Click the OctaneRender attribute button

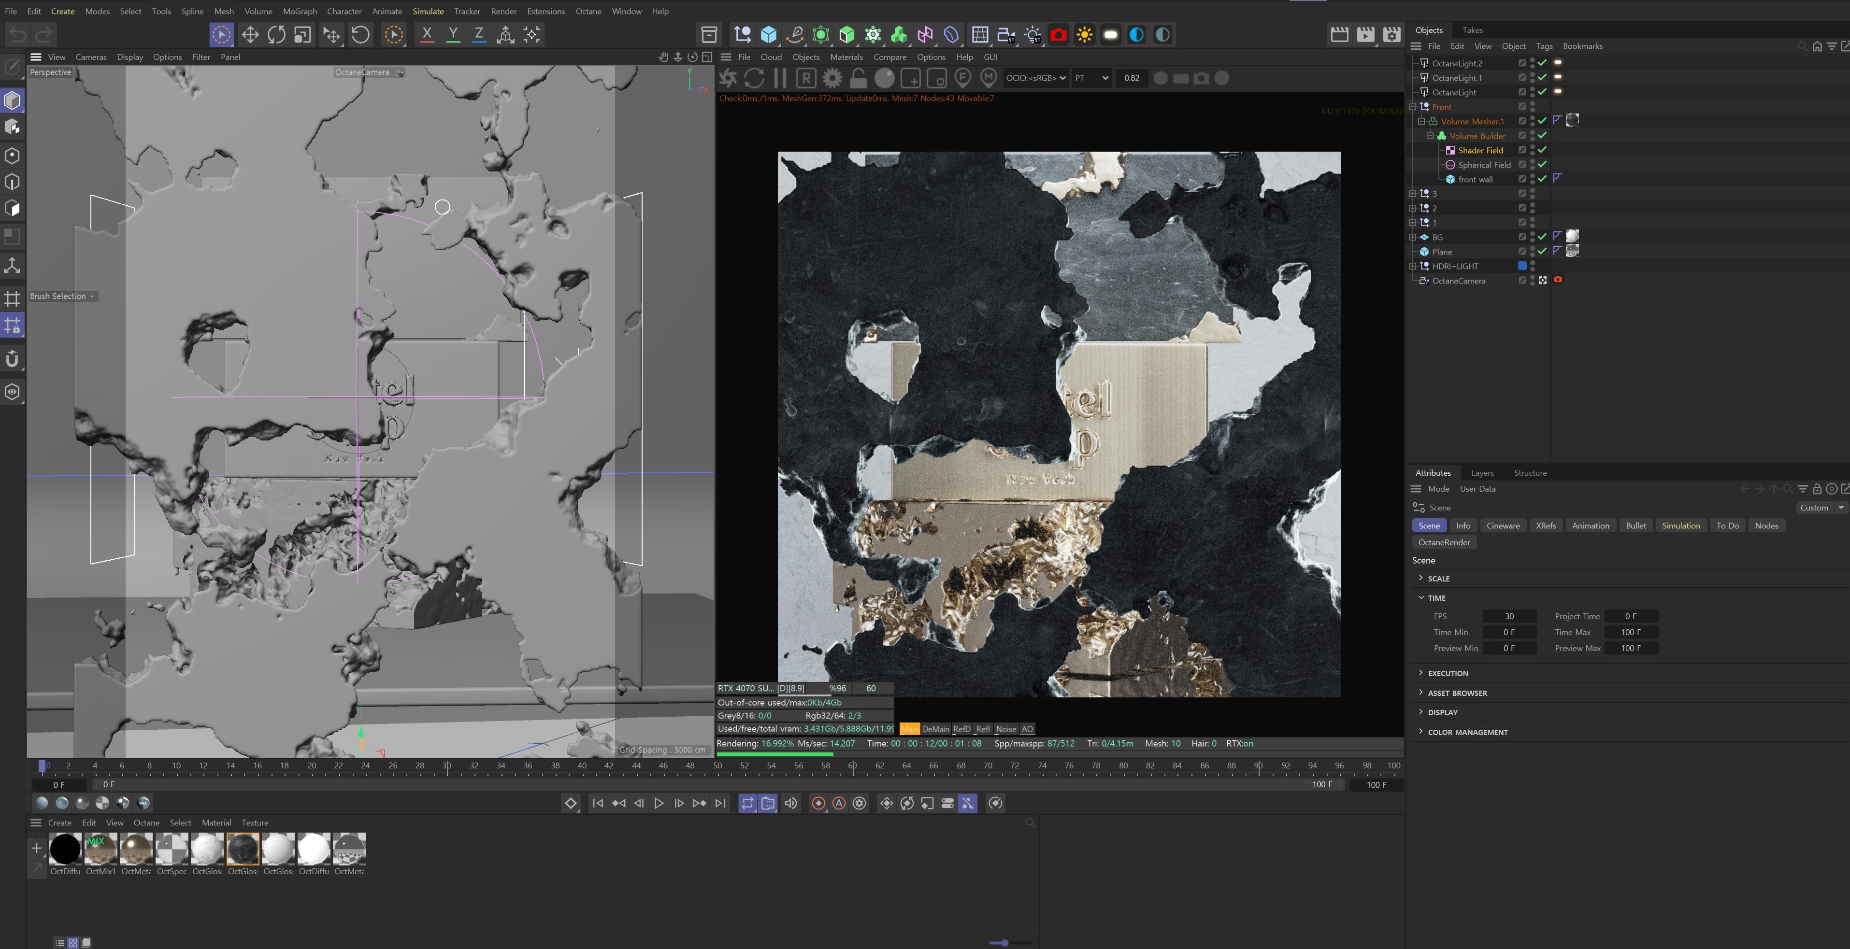click(x=1444, y=542)
